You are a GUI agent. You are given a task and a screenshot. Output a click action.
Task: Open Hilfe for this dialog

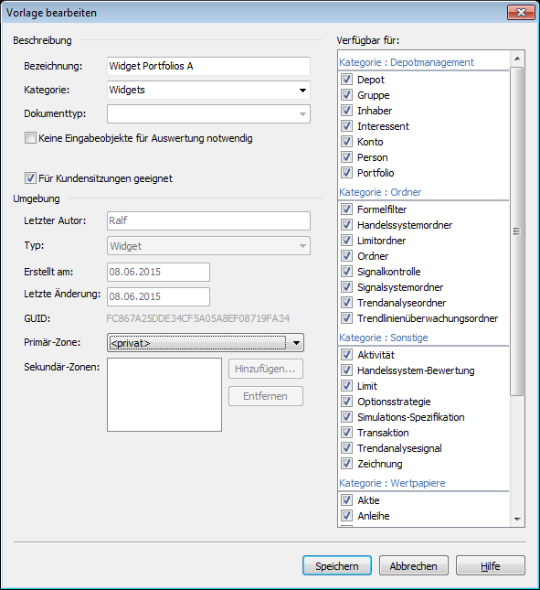(x=491, y=565)
